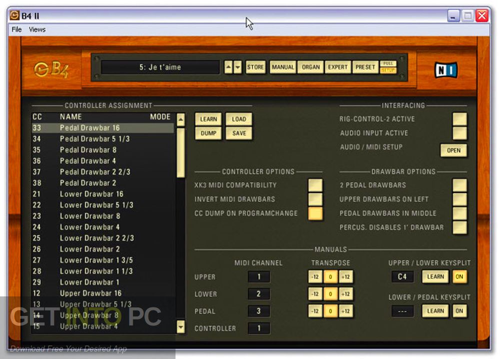This screenshot has height=359, width=500.
Task: Set Lower transpose to 0
Action: tap(330, 294)
